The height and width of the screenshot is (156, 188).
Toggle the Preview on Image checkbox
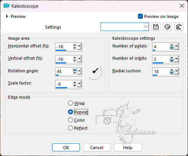[x=140, y=16]
